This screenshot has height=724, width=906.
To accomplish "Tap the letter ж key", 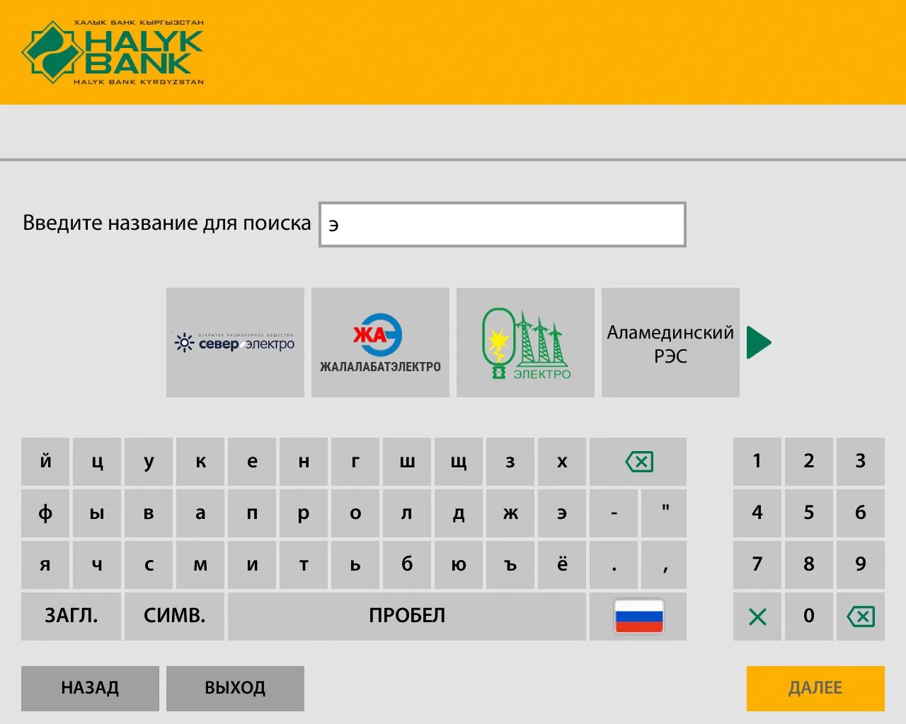I will click(510, 513).
